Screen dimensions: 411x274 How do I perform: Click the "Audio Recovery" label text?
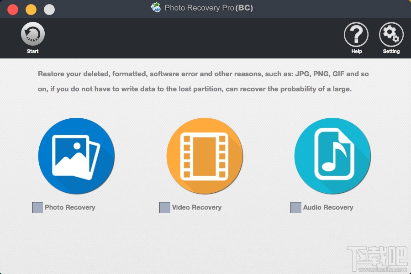(328, 207)
